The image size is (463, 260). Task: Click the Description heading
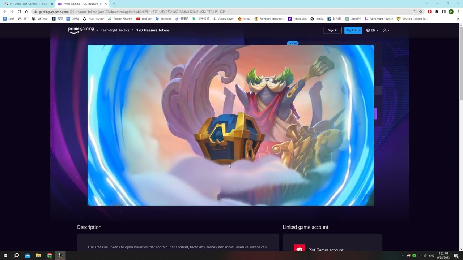pos(89,227)
